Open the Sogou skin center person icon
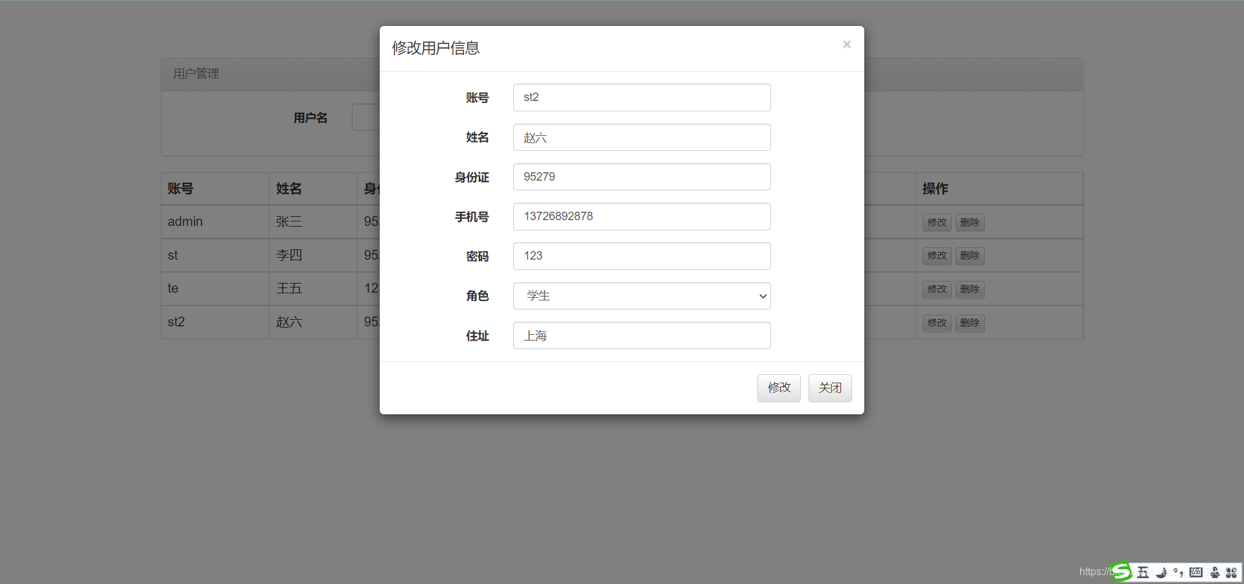The width and height of the screenshot is (1244, 584). coord(1214,572)
